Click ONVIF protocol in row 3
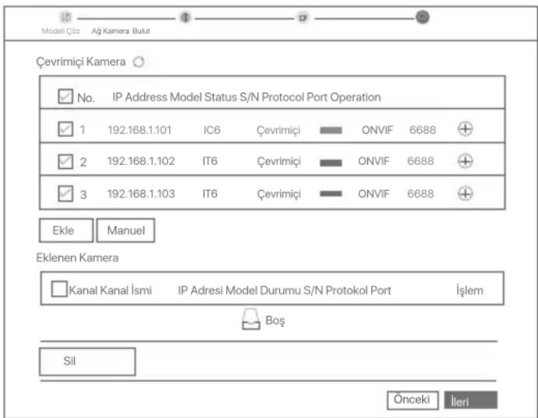The width and height of the screenshot is (538, 418). pos(373,194)
